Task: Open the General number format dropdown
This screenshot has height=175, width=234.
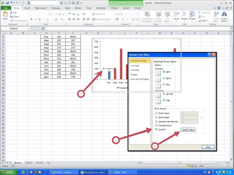Action: tap(138, 14)
